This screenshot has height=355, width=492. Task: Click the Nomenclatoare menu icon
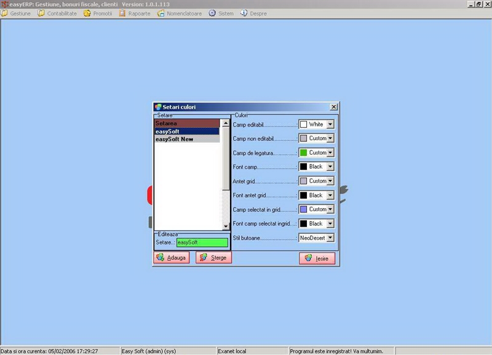tap(161, 13)
